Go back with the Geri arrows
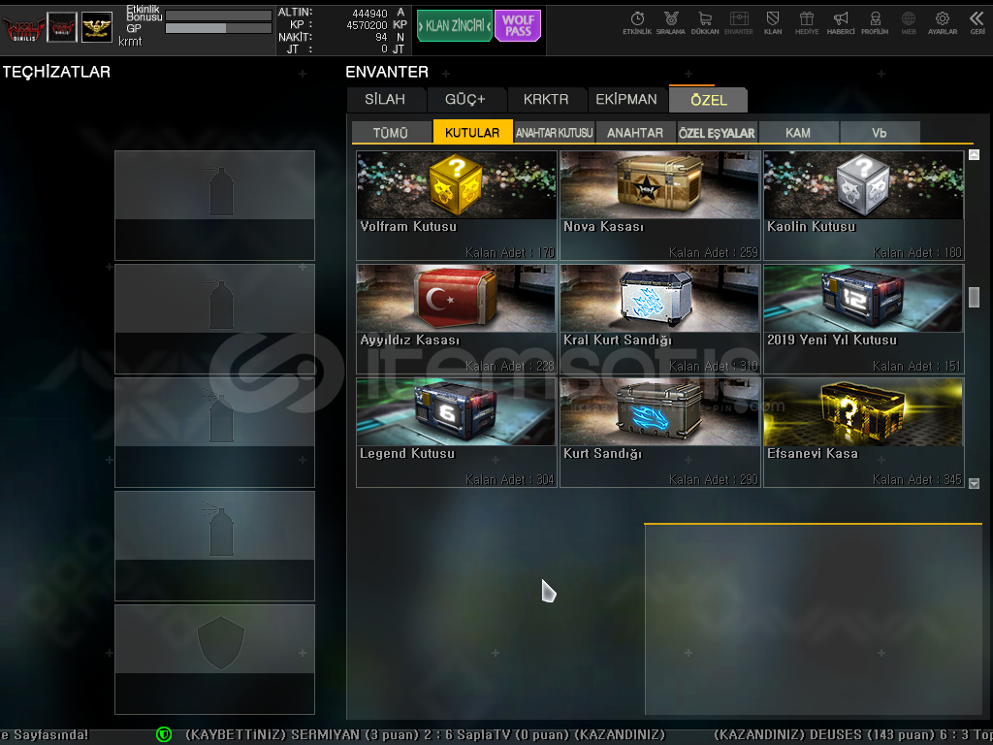The height and width of the screenshot is (745, 993). 977,21
